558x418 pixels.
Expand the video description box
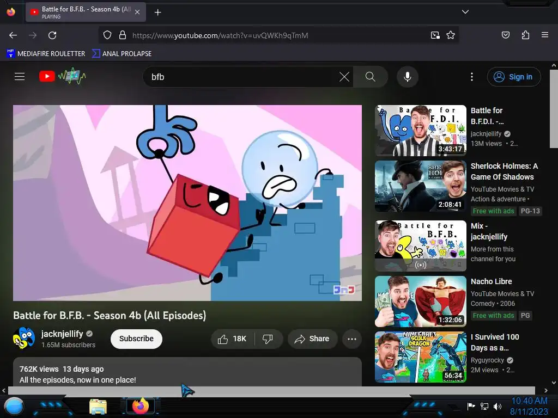click(187, 372)
